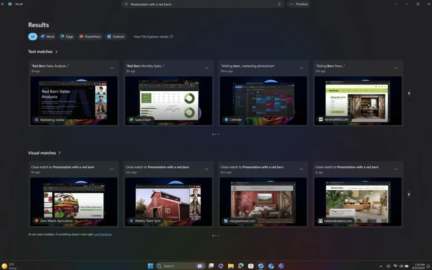The image size is (432, 270).
Task: Enable the PowerPoint results filter
Action: [x=90, y=37]
